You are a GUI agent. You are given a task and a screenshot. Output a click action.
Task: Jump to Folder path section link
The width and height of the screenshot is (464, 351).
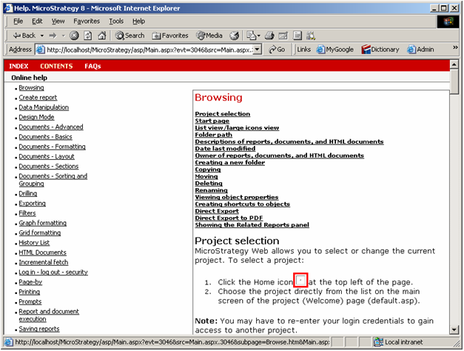[214, 135]
